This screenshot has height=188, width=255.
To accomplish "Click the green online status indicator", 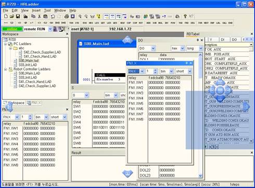I will [x=12, y=29].
